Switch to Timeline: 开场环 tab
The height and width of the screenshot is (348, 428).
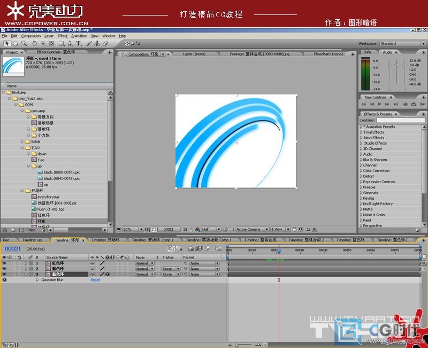point(105,240)
